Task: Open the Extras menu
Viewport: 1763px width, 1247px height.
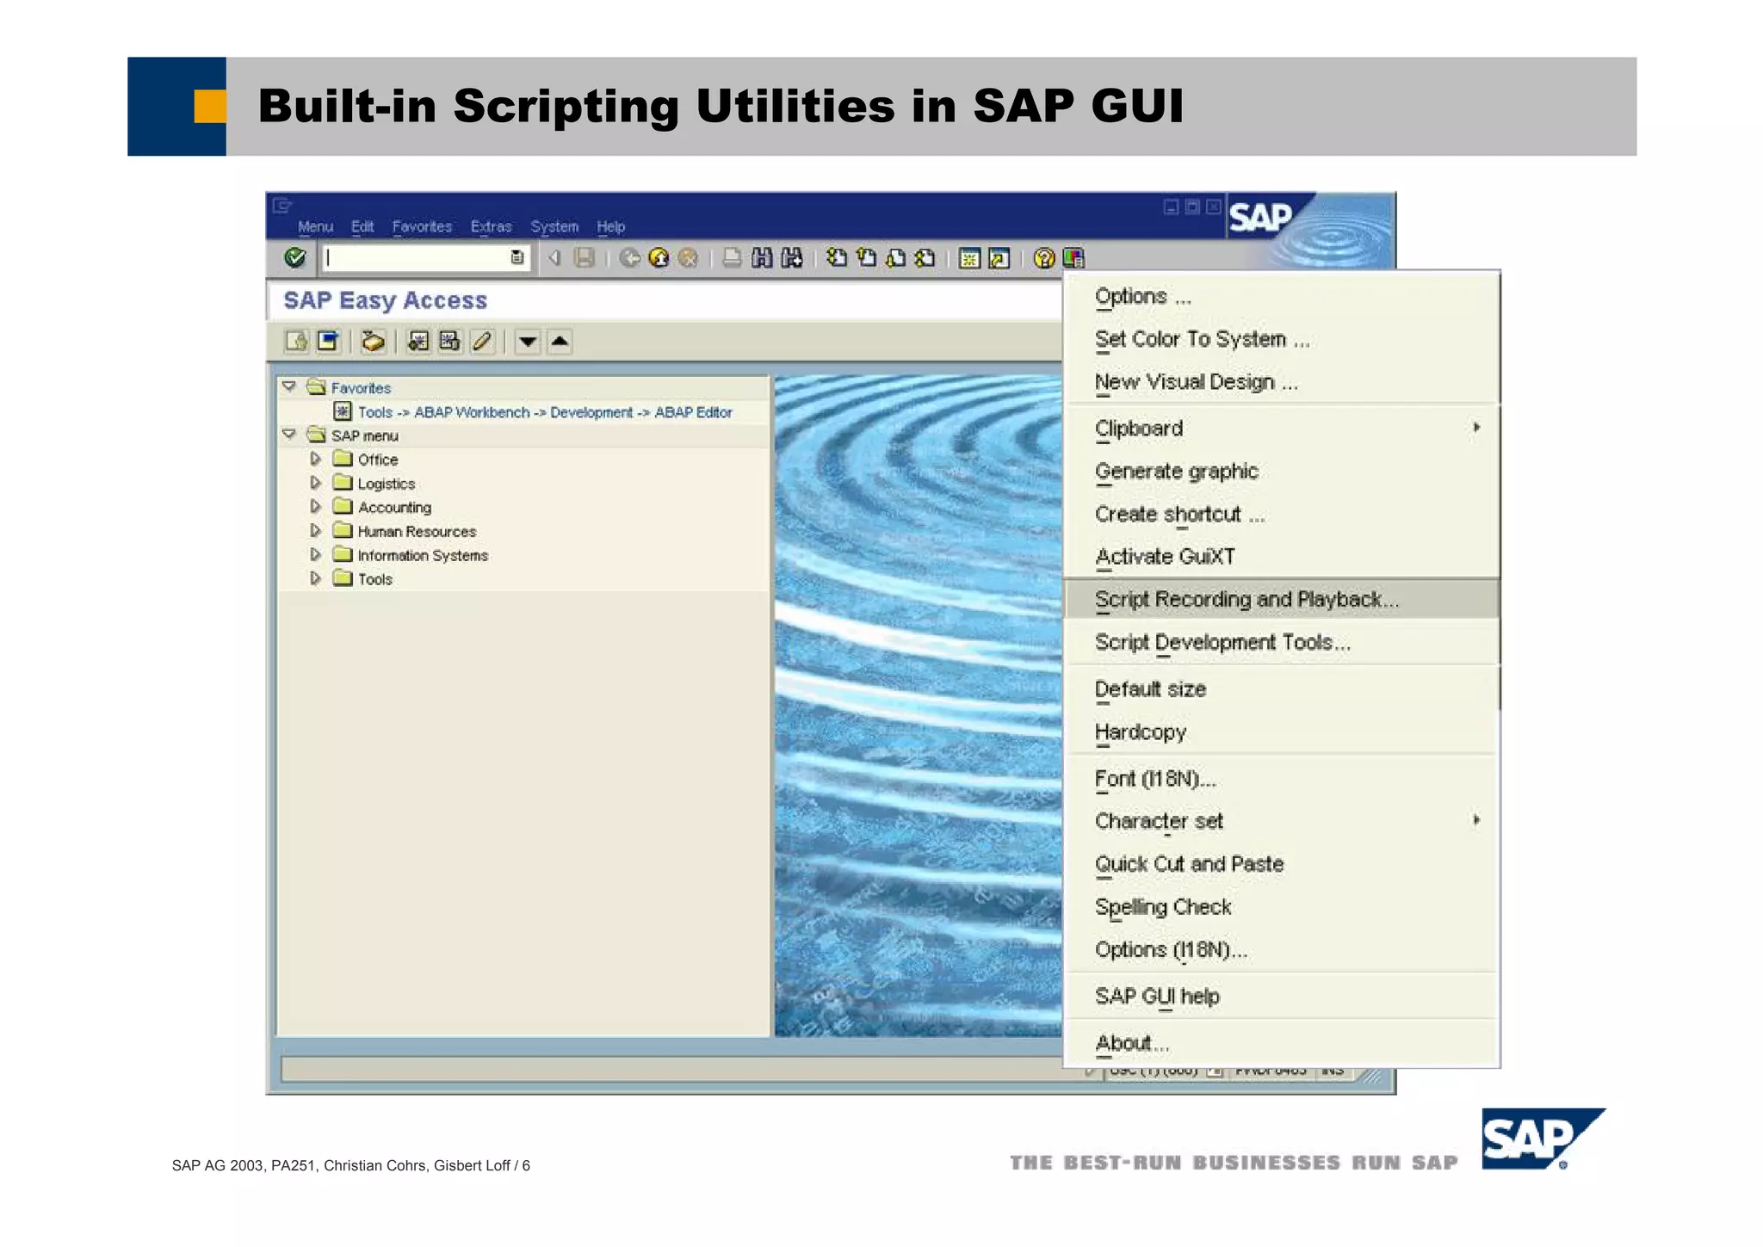Action: point(492,226)
